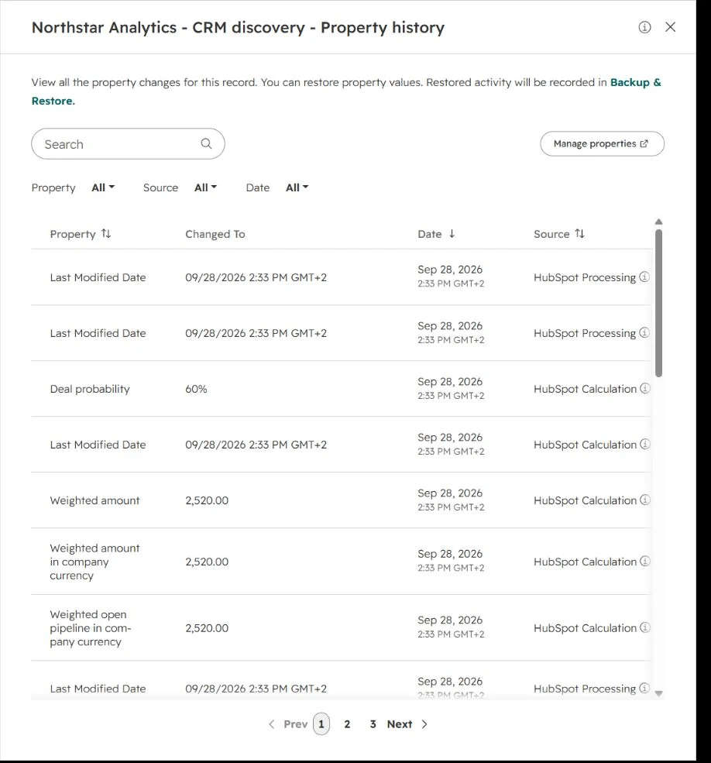Screen dimensions: 711x763
Task: Select the Deal probability property cell
Action: point(90,389)
